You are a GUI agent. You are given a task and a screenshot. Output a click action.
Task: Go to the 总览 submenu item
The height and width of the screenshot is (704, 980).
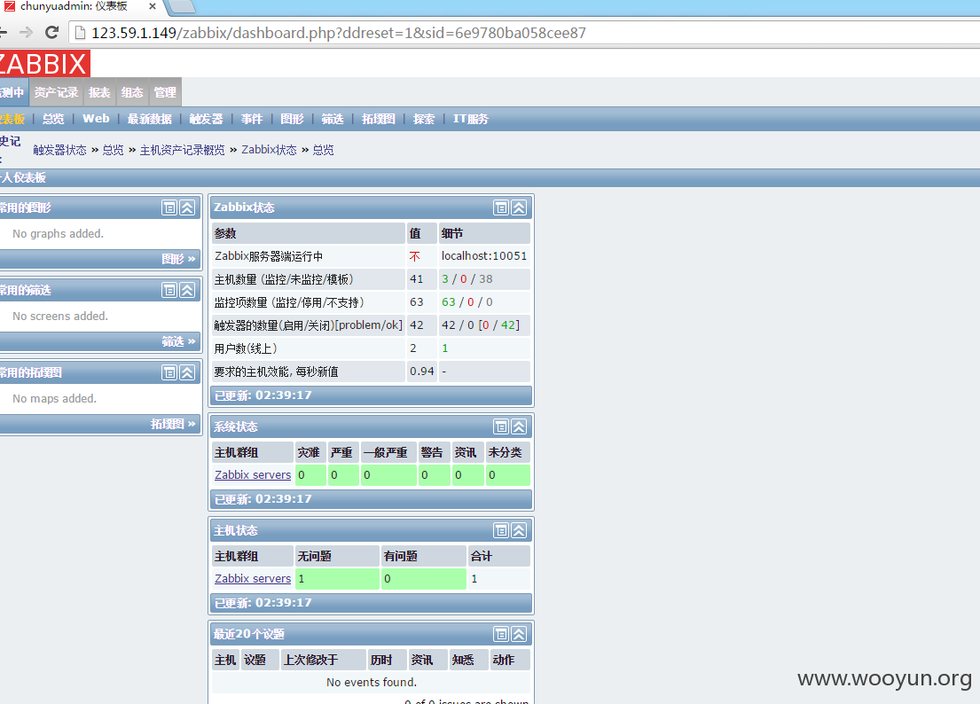(x=53, y=119)
